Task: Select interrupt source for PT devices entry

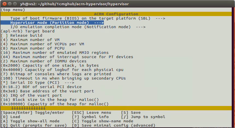Action: coord(67,57)
